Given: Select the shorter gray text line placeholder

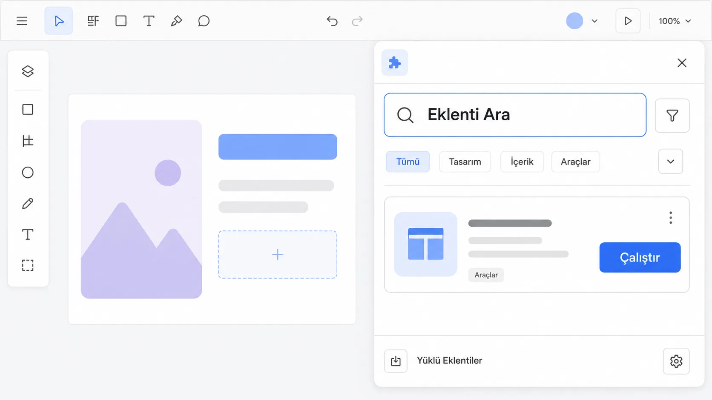Looking at the screenshot, I should click(x=263, y=207).
